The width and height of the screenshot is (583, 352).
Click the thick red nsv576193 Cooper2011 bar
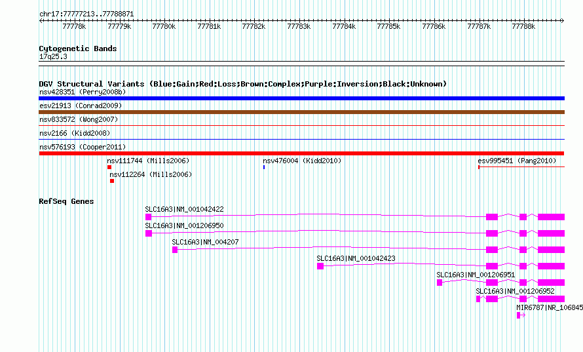click(301, 153)
